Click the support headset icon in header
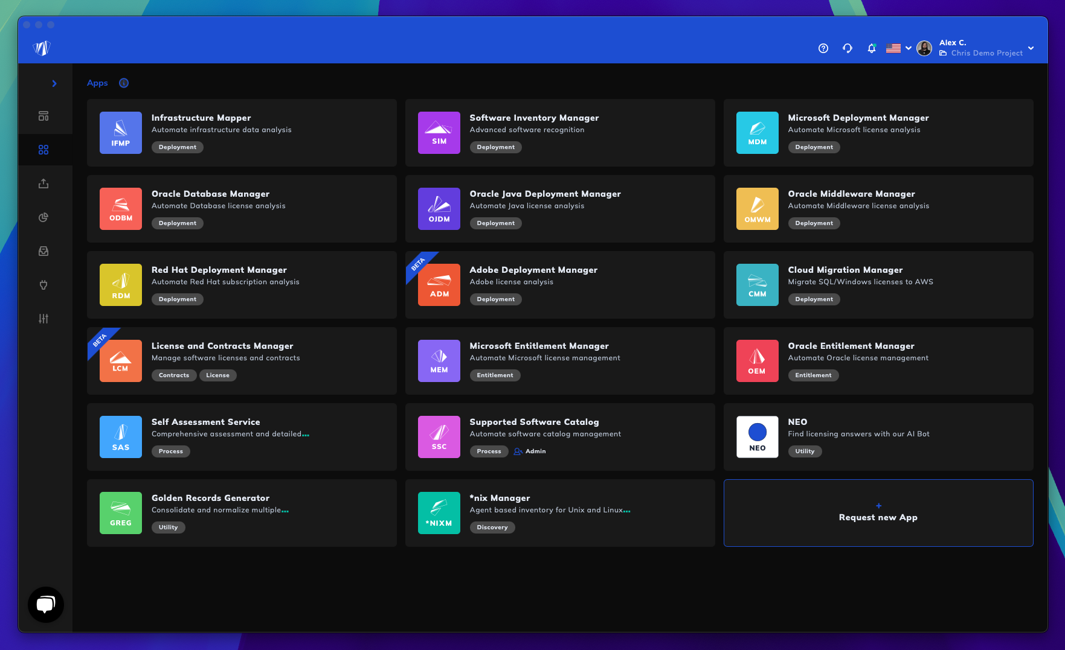This screenshot has height=650, width=1065. pos(848,48)
